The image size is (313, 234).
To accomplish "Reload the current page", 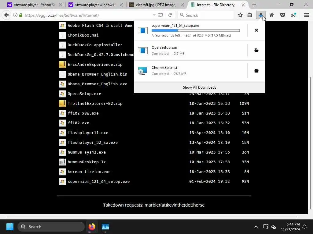I will coord(170,15).
